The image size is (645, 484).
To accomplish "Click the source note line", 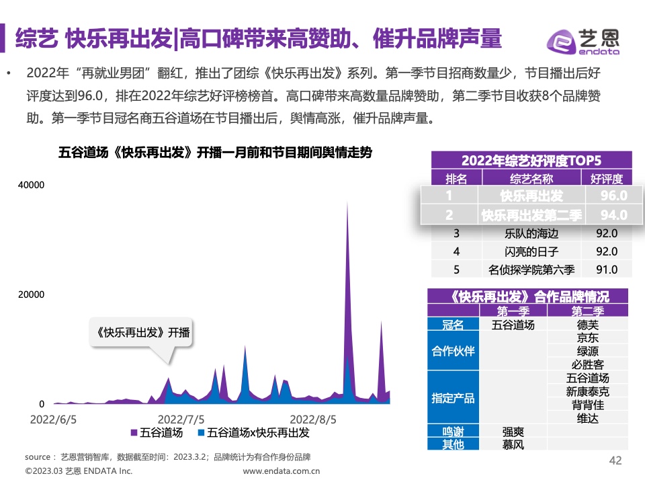I will [167, 457].
